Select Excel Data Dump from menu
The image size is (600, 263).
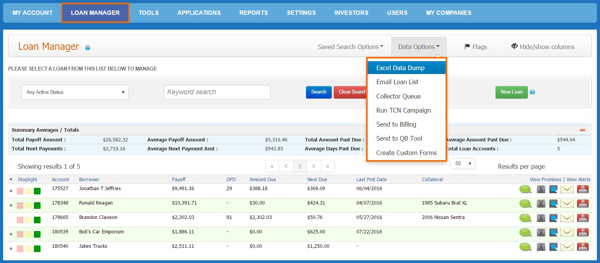[x=406, y=68]
